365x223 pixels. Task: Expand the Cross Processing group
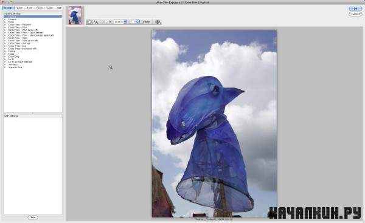tap(5, 46)
